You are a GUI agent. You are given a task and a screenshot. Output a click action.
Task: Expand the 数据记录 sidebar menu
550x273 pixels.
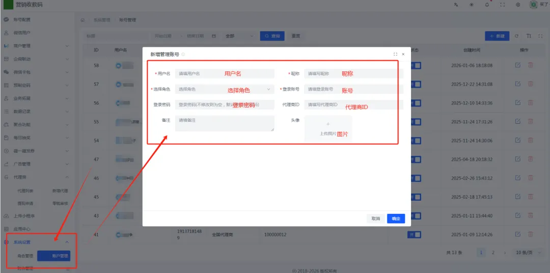37,111
